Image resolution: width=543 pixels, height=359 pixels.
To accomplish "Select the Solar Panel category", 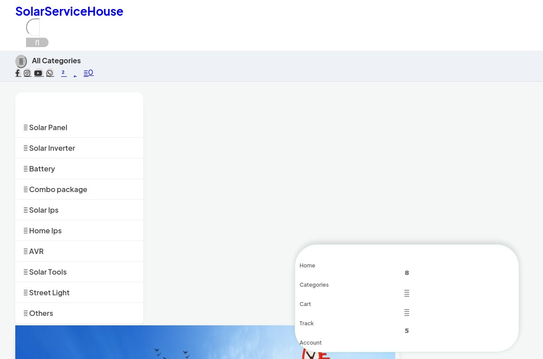I will [79, 127].
